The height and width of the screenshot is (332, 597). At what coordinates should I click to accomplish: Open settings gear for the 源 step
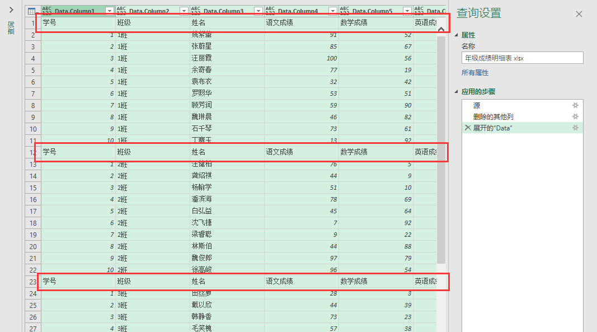[x=575, y=105]
